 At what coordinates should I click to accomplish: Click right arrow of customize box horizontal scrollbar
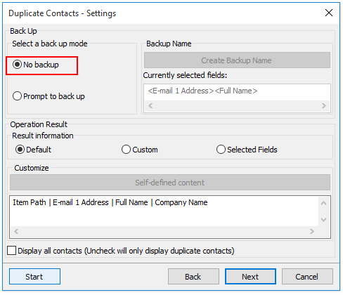(x=312, y=232)
